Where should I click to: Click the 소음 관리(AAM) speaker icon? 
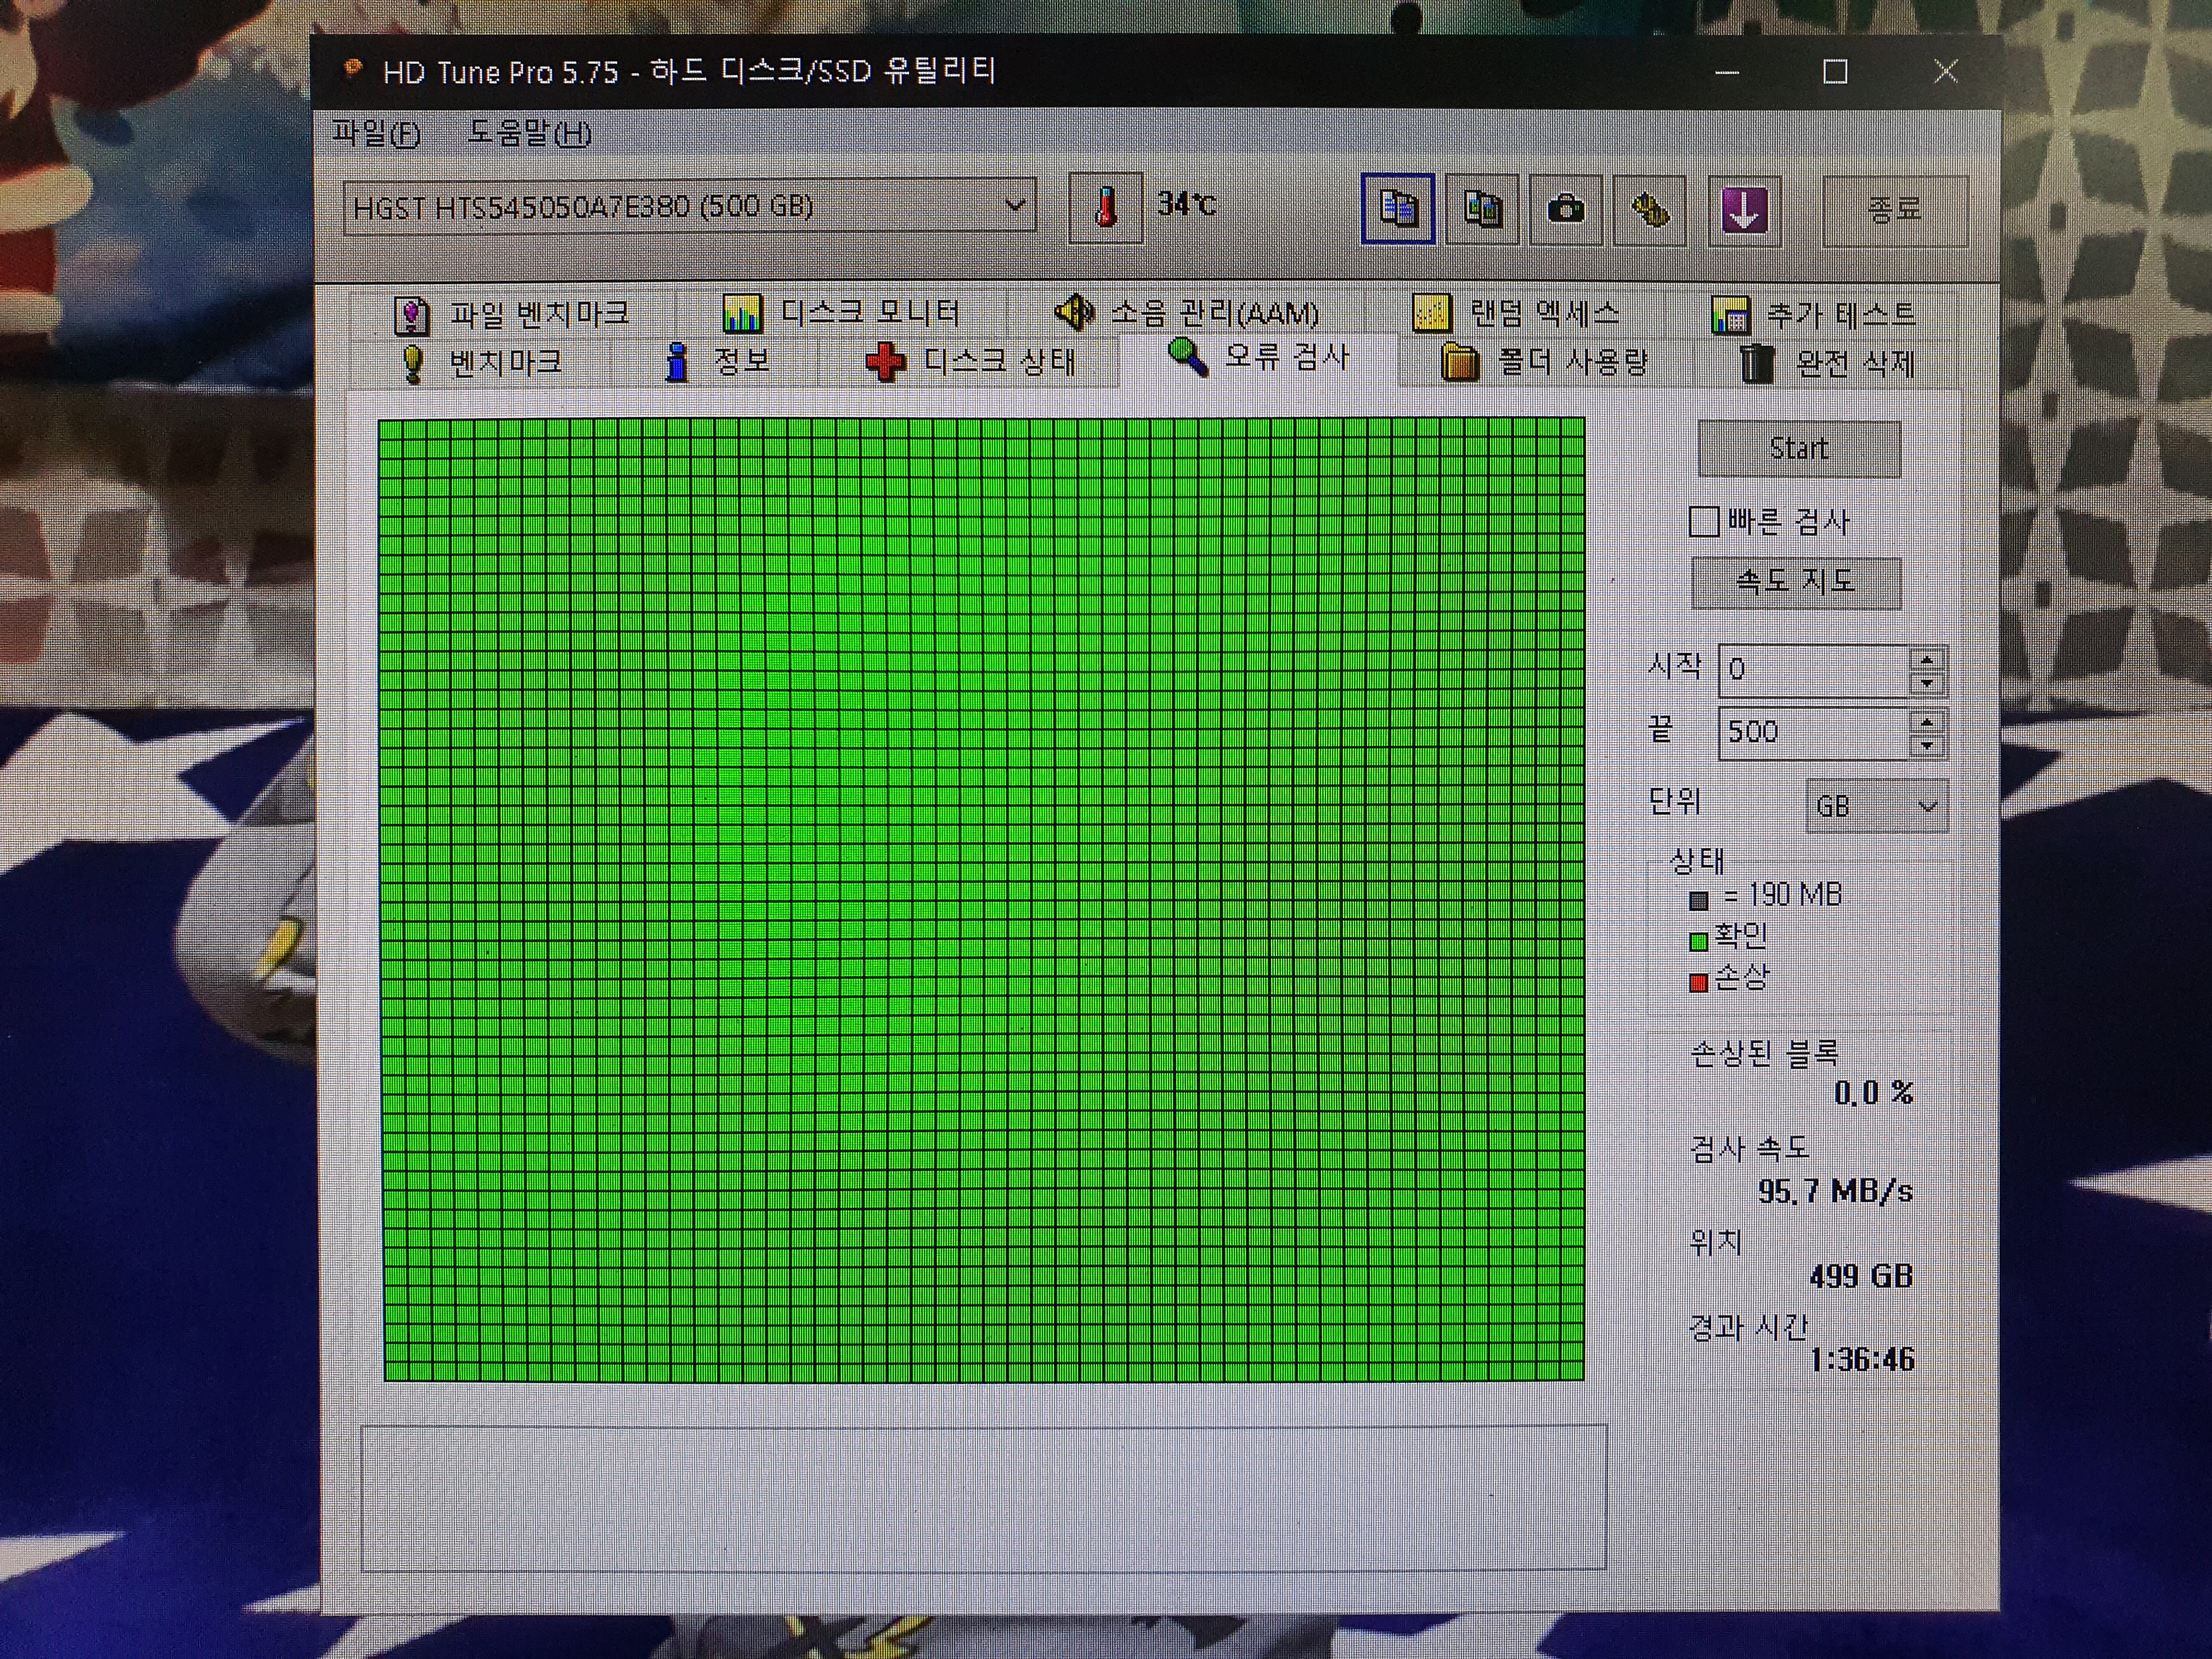[1075, 312]
